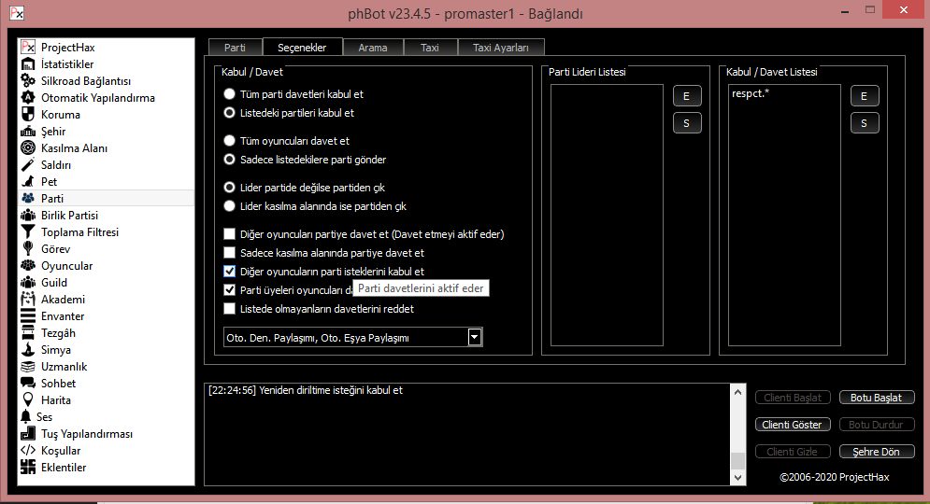
Task: Click the Harita map pin icon
Action: tap(28, 400)
